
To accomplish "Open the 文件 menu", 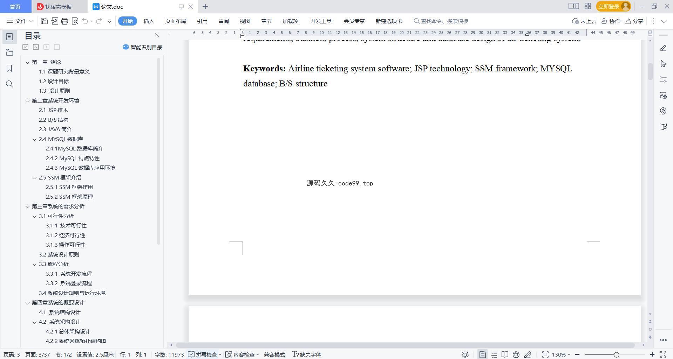I will coord(20,21).
